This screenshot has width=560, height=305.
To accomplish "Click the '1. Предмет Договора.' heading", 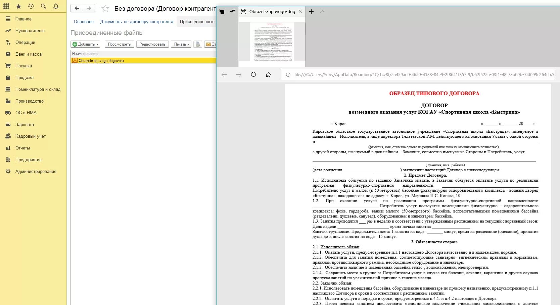I will tap(425, 175).
